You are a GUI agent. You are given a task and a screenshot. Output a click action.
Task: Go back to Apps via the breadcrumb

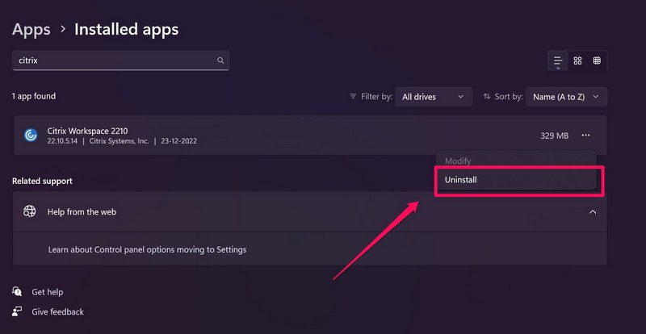tap(31, 29)
